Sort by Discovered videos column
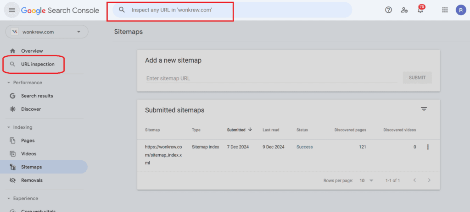 click(400, 130)
